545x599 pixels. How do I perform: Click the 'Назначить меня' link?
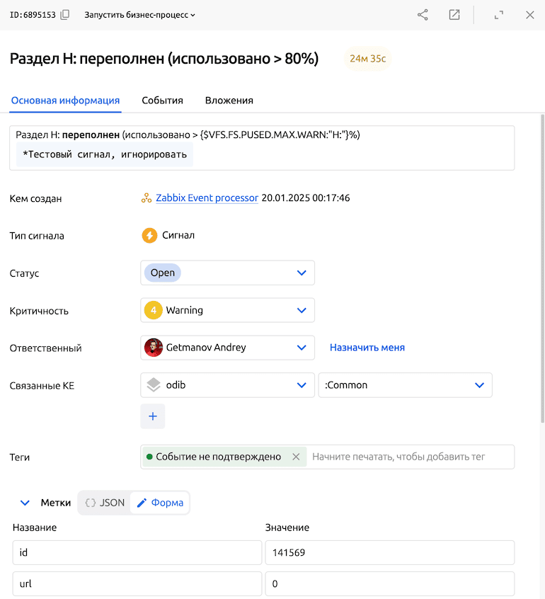[x=367, y=348]
